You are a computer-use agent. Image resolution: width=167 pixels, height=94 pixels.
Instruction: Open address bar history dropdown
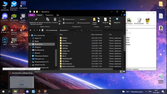(x=78, y=30)
